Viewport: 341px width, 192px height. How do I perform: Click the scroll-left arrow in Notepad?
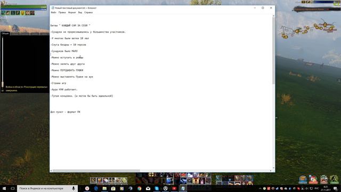tap(51, 171)
